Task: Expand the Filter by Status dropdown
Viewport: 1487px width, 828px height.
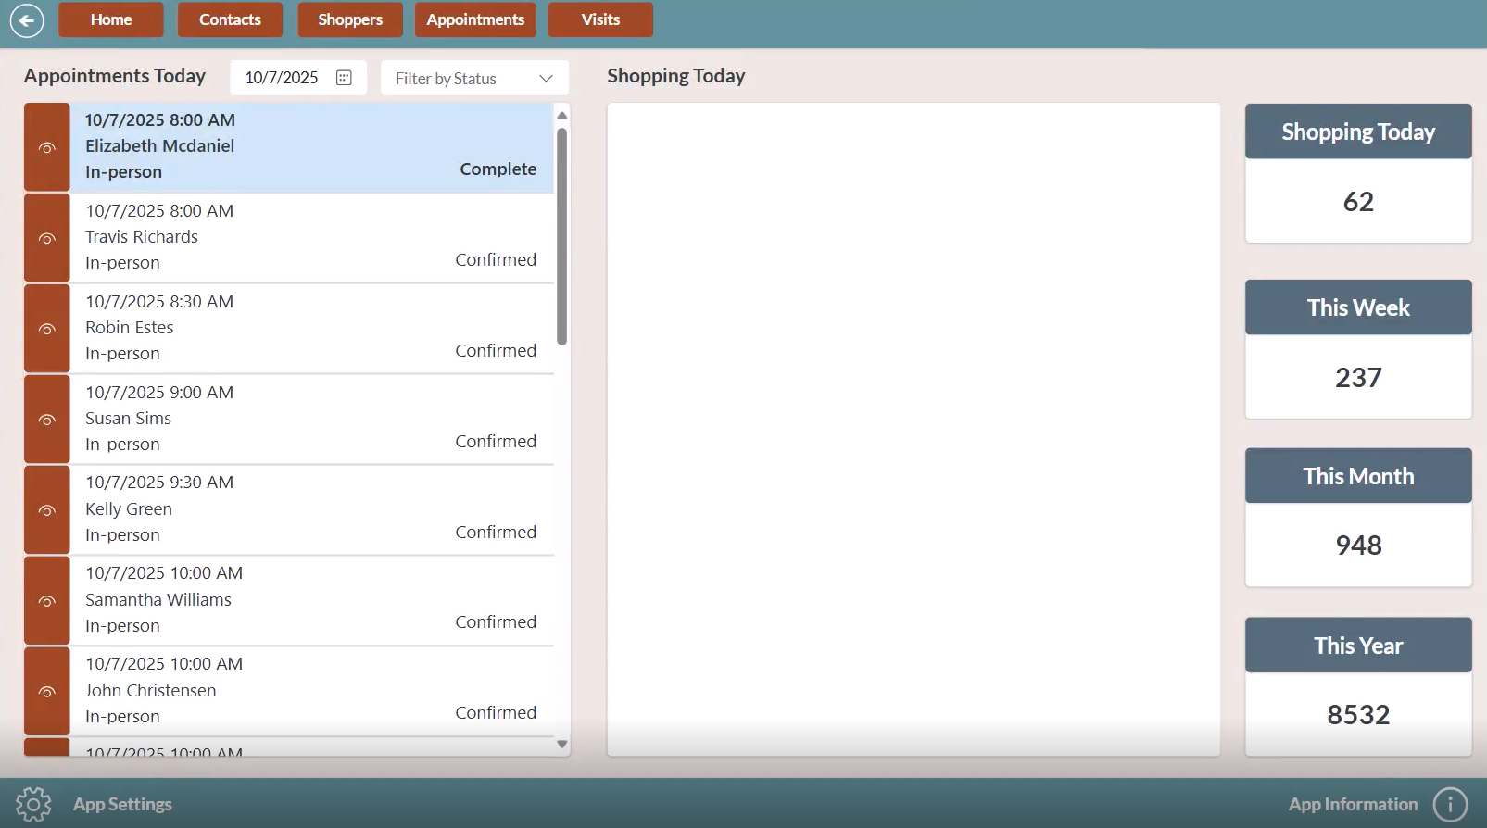Action: (474, 78)
